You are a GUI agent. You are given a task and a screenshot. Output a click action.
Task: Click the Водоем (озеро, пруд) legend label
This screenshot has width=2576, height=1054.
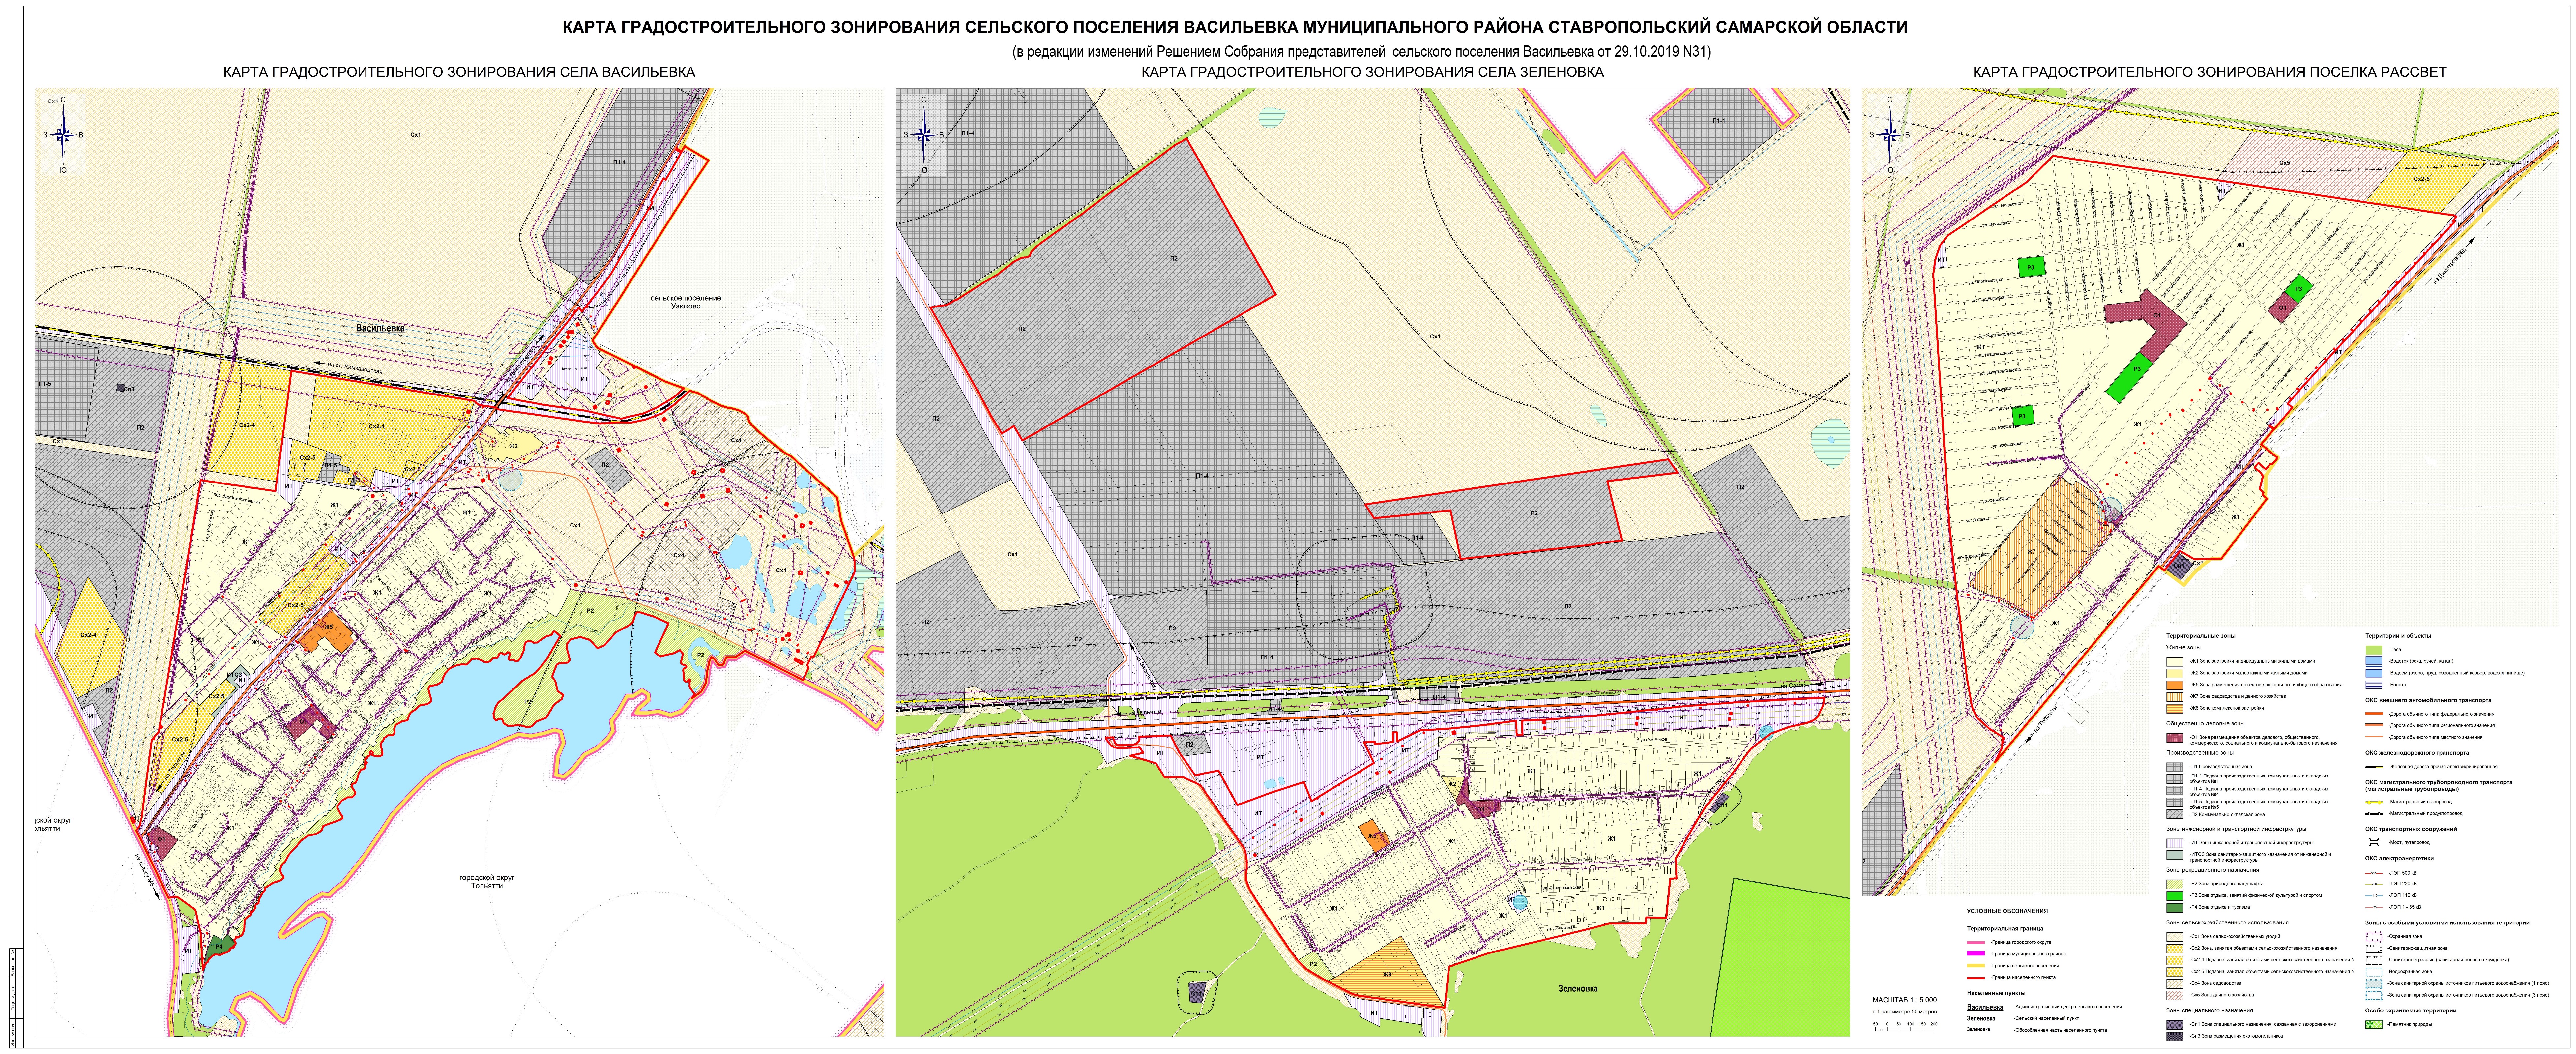pyautogui.click(x=2457, y=673)
